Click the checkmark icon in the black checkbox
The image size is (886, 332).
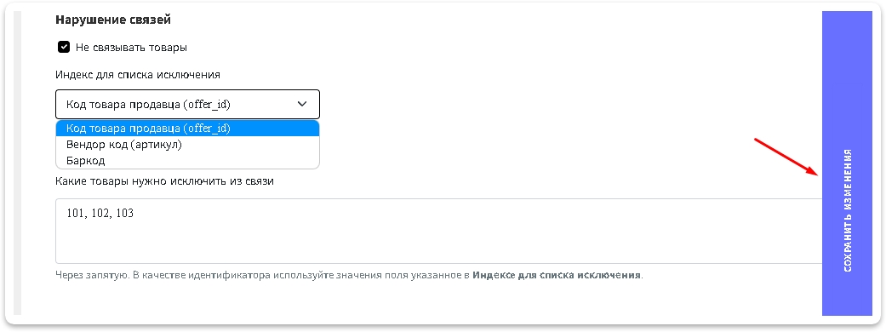pyautogui.click(x=64, y=47)
